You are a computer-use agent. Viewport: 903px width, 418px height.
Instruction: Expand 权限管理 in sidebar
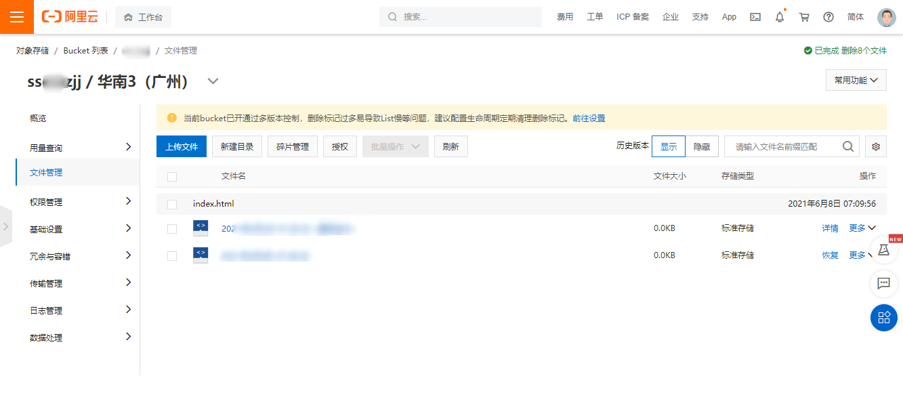128,201
